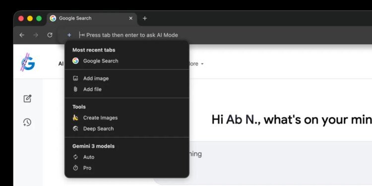Select the Google Search browser tab

click(x=92, y=19)
